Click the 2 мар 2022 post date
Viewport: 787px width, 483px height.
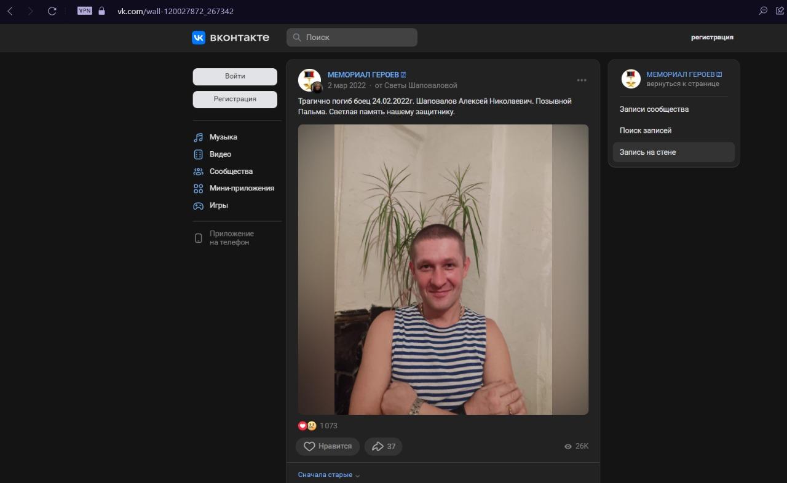[x=347, y=85]
